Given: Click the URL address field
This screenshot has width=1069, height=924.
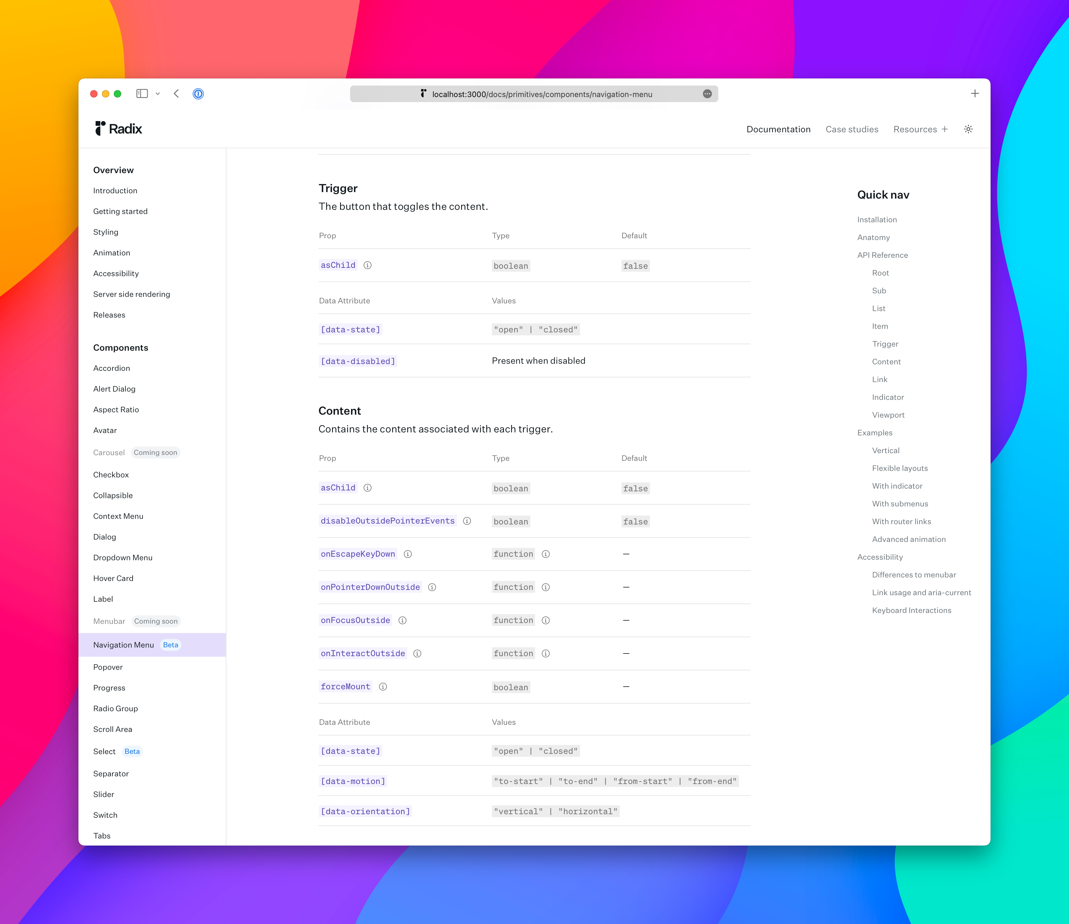Looking at the screenshot, I should [542, 94].
